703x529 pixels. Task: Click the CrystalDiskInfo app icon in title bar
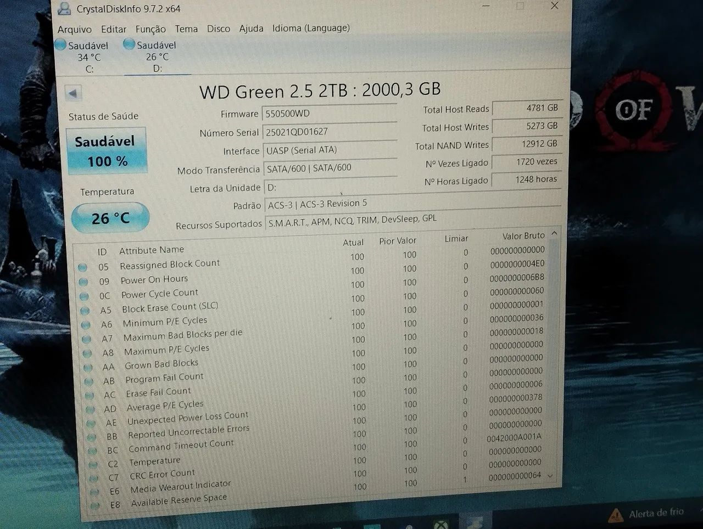(x=64, y=8)
